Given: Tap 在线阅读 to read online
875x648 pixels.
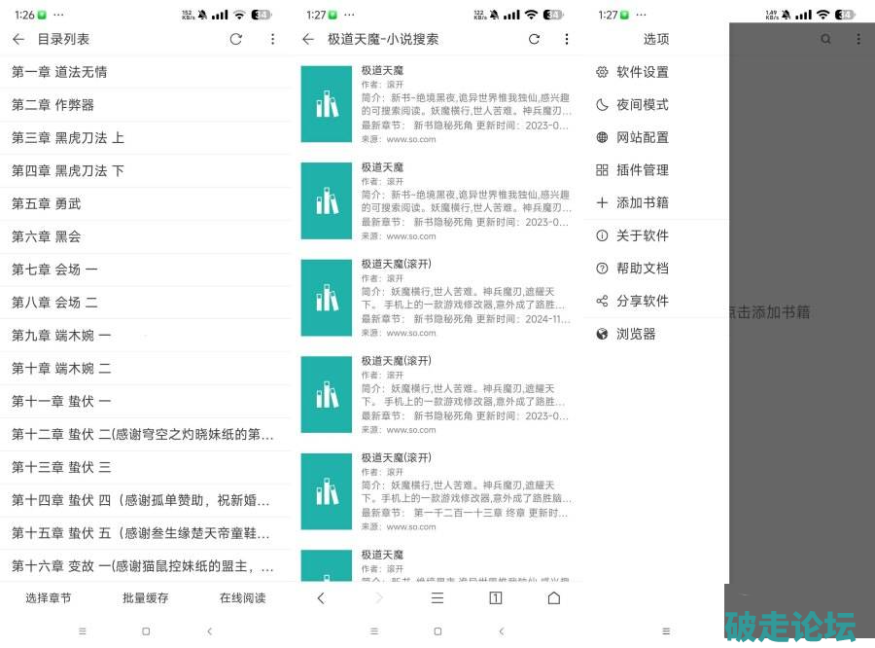Looking at the screenshot, I should pyautogui.click(x=242, y=597).
